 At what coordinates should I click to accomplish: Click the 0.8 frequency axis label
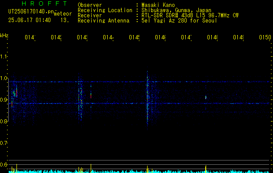[3, 121]
